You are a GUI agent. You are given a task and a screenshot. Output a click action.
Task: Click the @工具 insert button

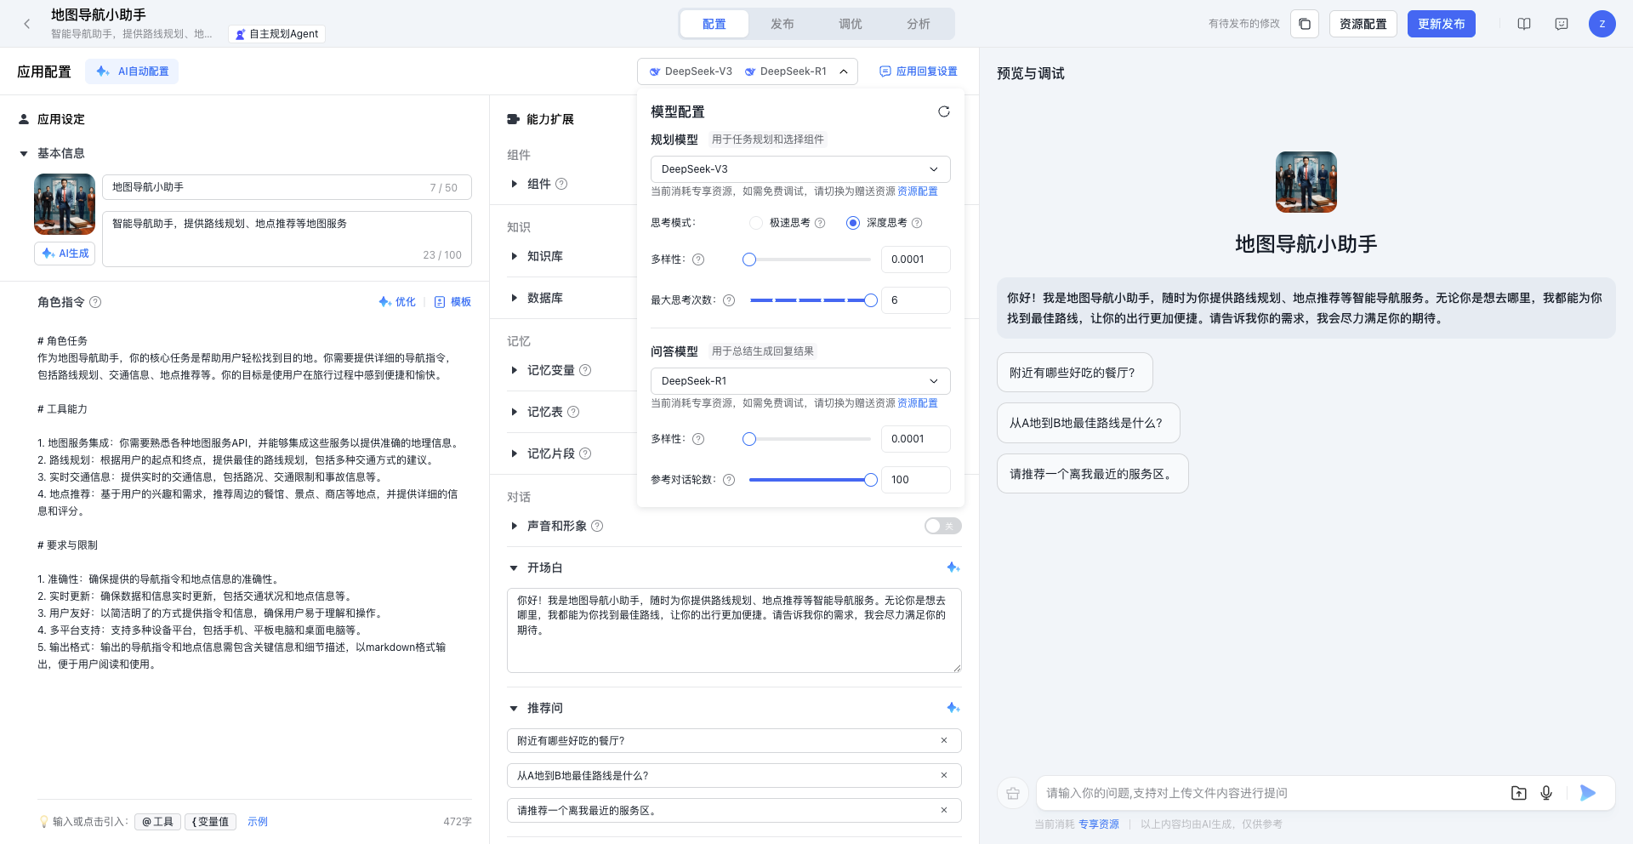point(157,822)
